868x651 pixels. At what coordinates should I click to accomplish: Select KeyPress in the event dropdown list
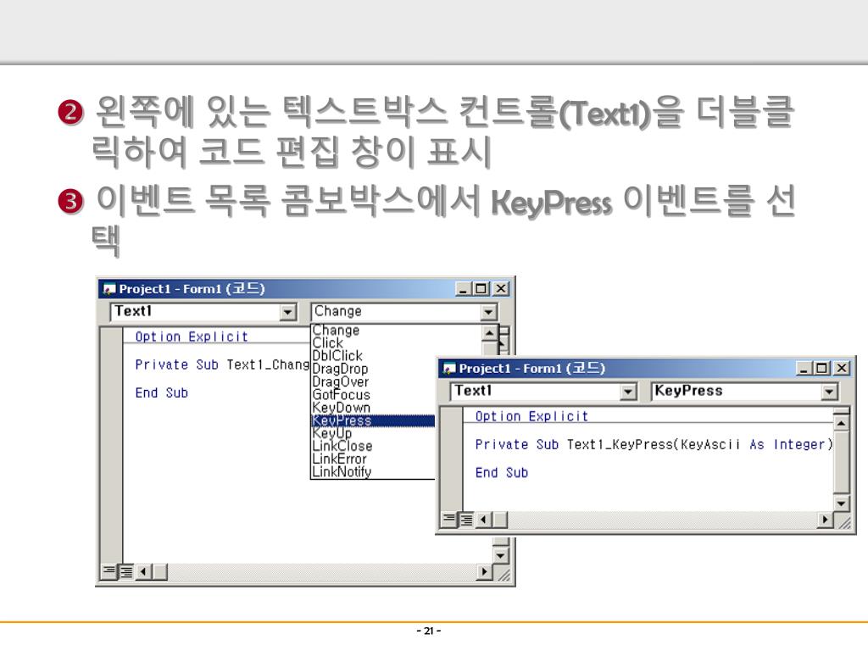pyautogui.click(x=373, y=420)
